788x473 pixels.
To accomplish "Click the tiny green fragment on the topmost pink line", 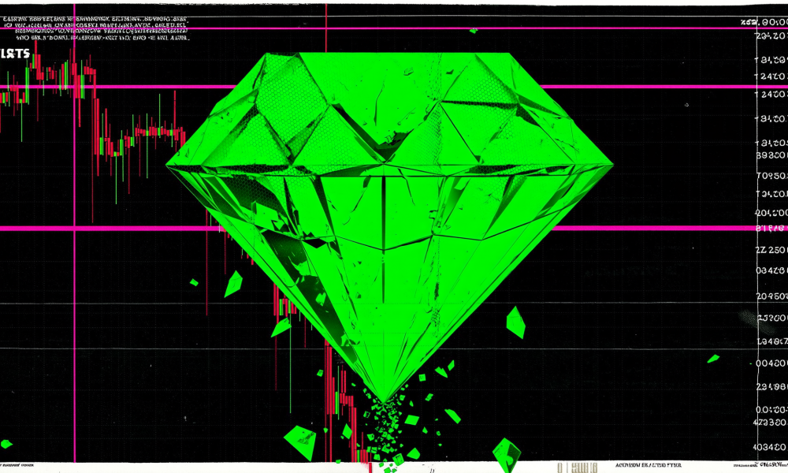I will pos(473,31).
